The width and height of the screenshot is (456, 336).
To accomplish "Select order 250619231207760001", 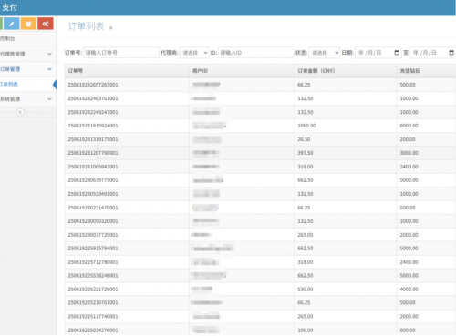I will tap(93, 153).
